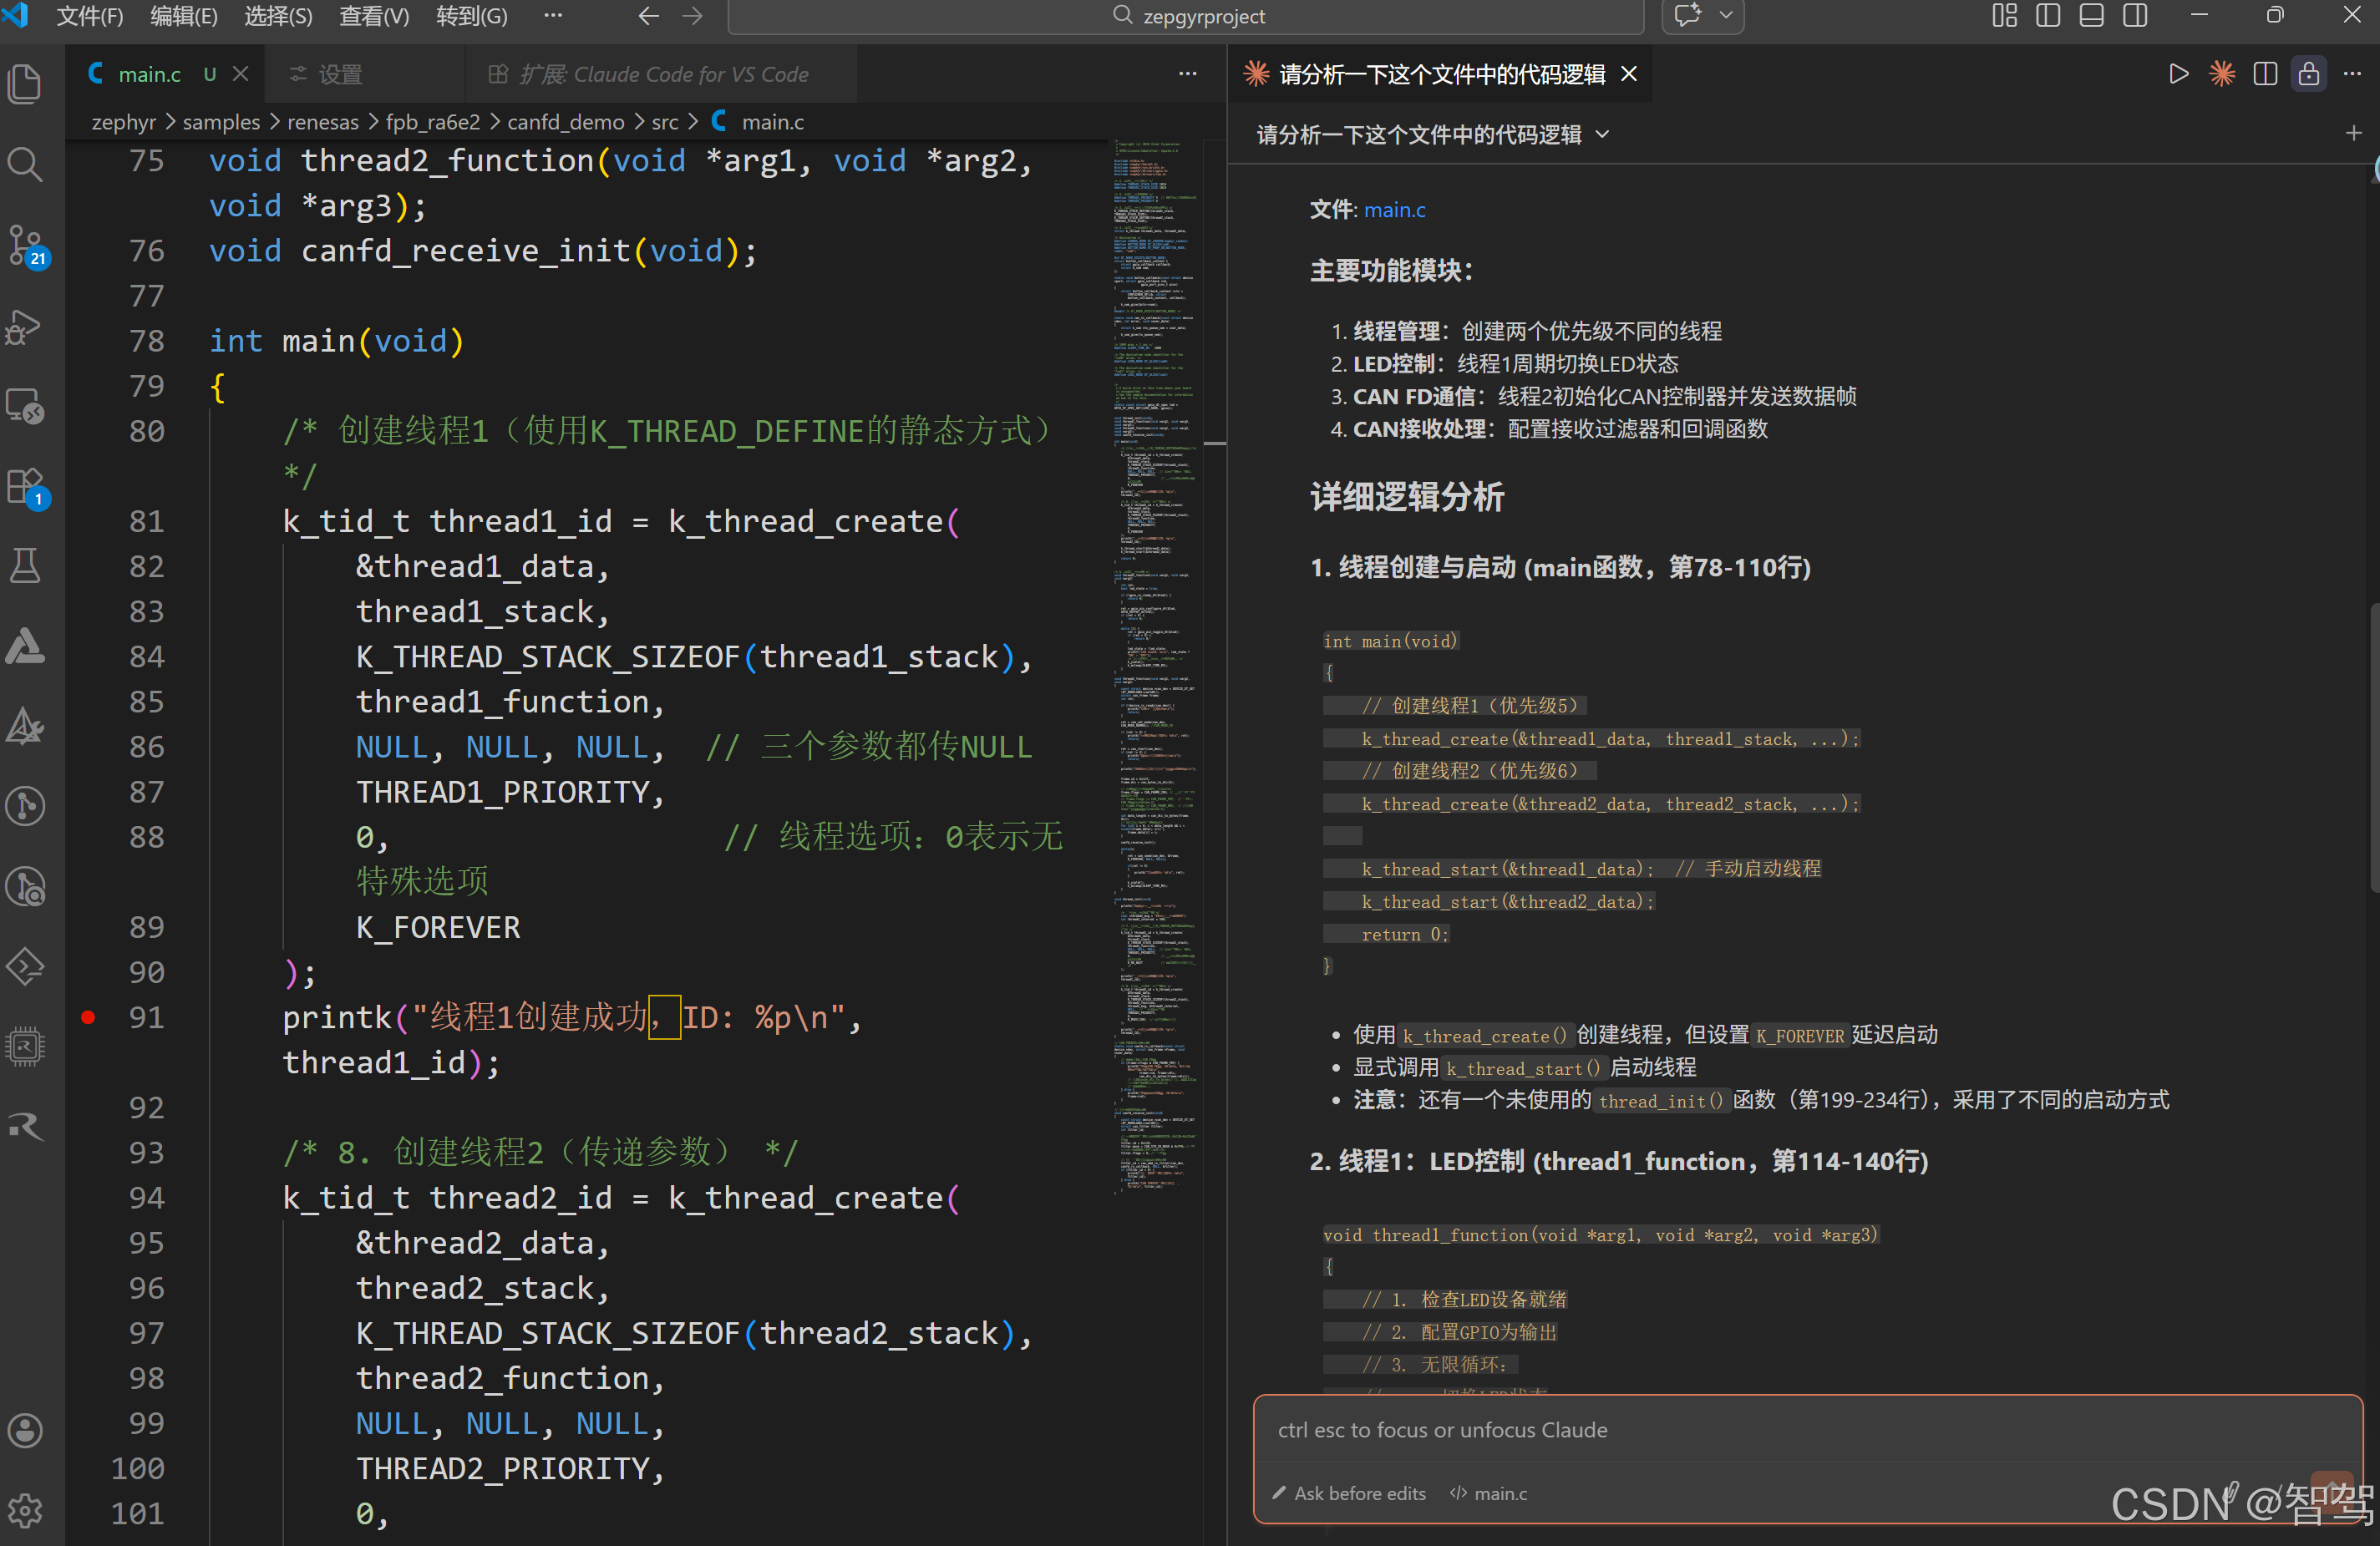Click the Claude Code spark icon in toolbar
Screen dimensions: 2380x1546
[2222, 74]
